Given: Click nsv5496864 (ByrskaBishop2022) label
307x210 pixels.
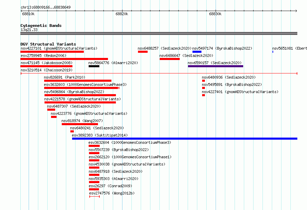Looking at the screenshot, I should tap(74, 92).
